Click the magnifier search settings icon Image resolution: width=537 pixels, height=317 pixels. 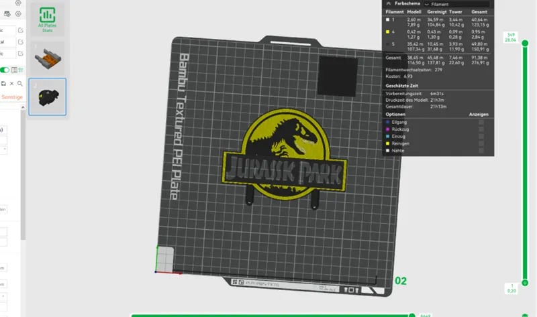point(20,84)
